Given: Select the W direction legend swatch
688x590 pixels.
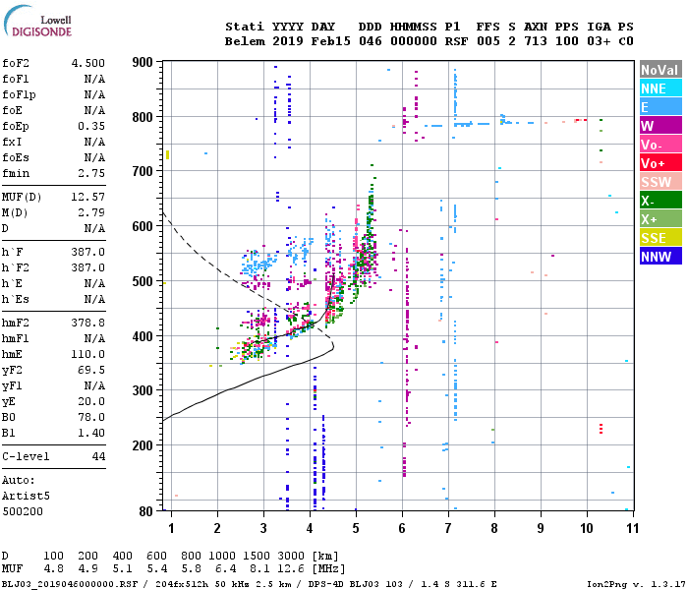Looking at the screenshot, I should [x=660, y=126].
